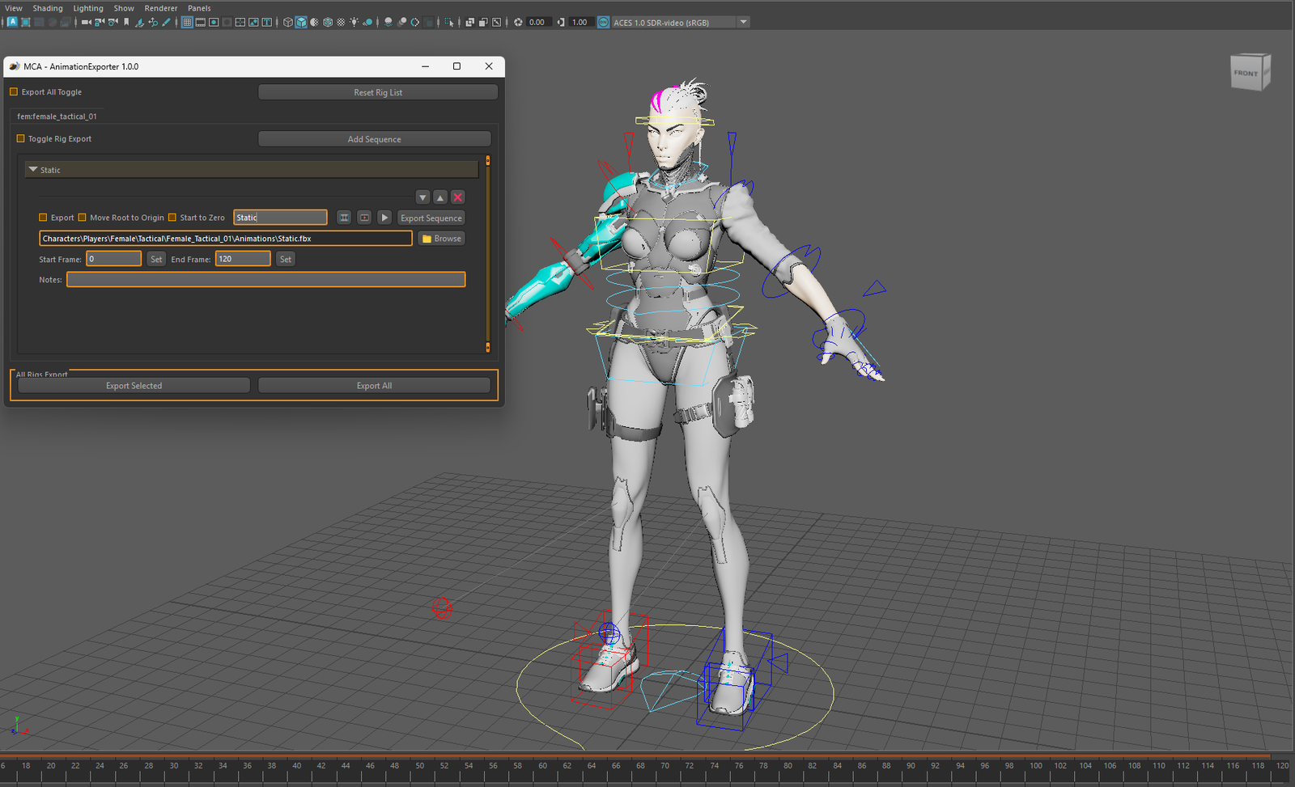Screen dimensions: 1295x787
Task: Click the Lock Camera icon
Action: tap(100, 22)
